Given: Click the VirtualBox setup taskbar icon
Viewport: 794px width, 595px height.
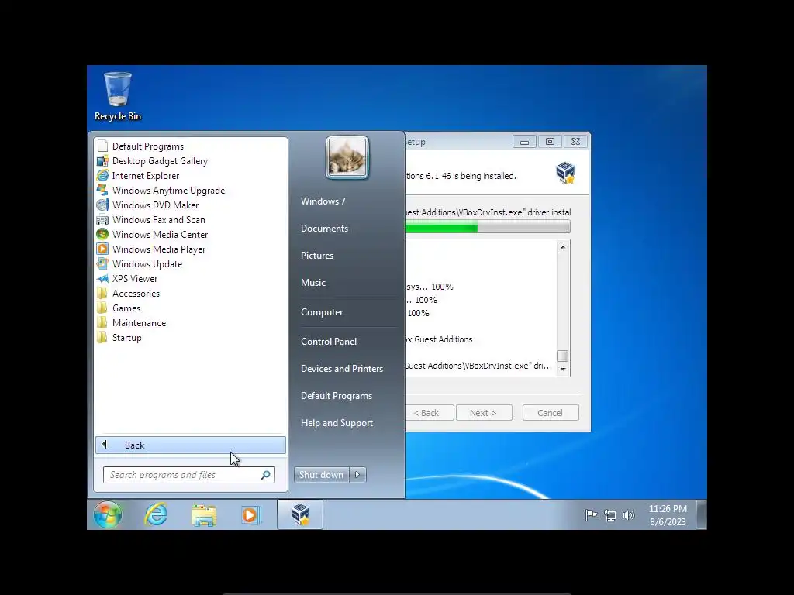Looking at the screenshot, I should [x=300, y=514].
